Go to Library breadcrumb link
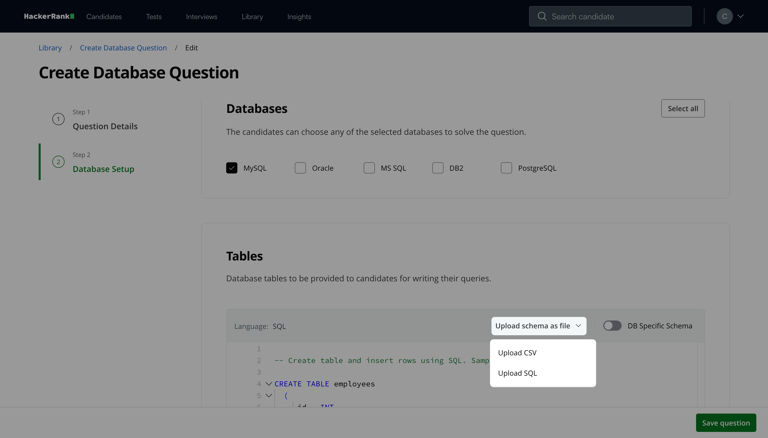This screenshot has height=438, width=768. (50, 48)
